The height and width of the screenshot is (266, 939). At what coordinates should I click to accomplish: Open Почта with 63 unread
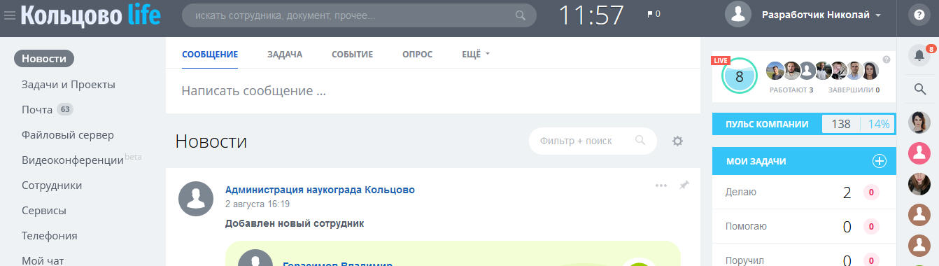[47, 109]
